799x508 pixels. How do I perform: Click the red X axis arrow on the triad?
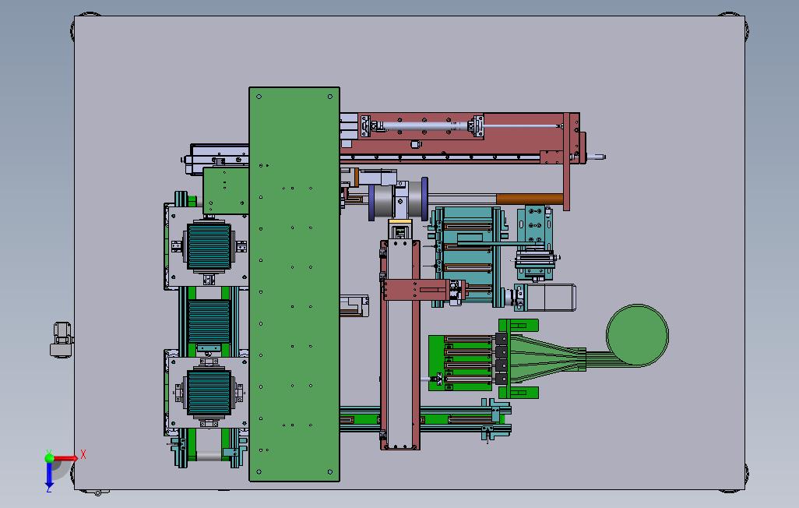click(x=66, y=457)
